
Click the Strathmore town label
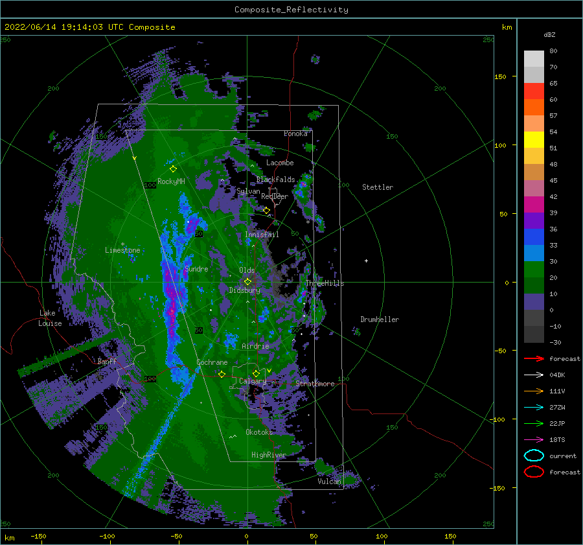315,384
